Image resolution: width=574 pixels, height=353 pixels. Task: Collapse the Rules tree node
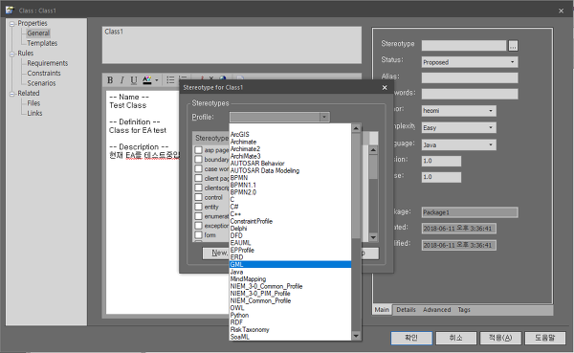click(x=12, y=54)
